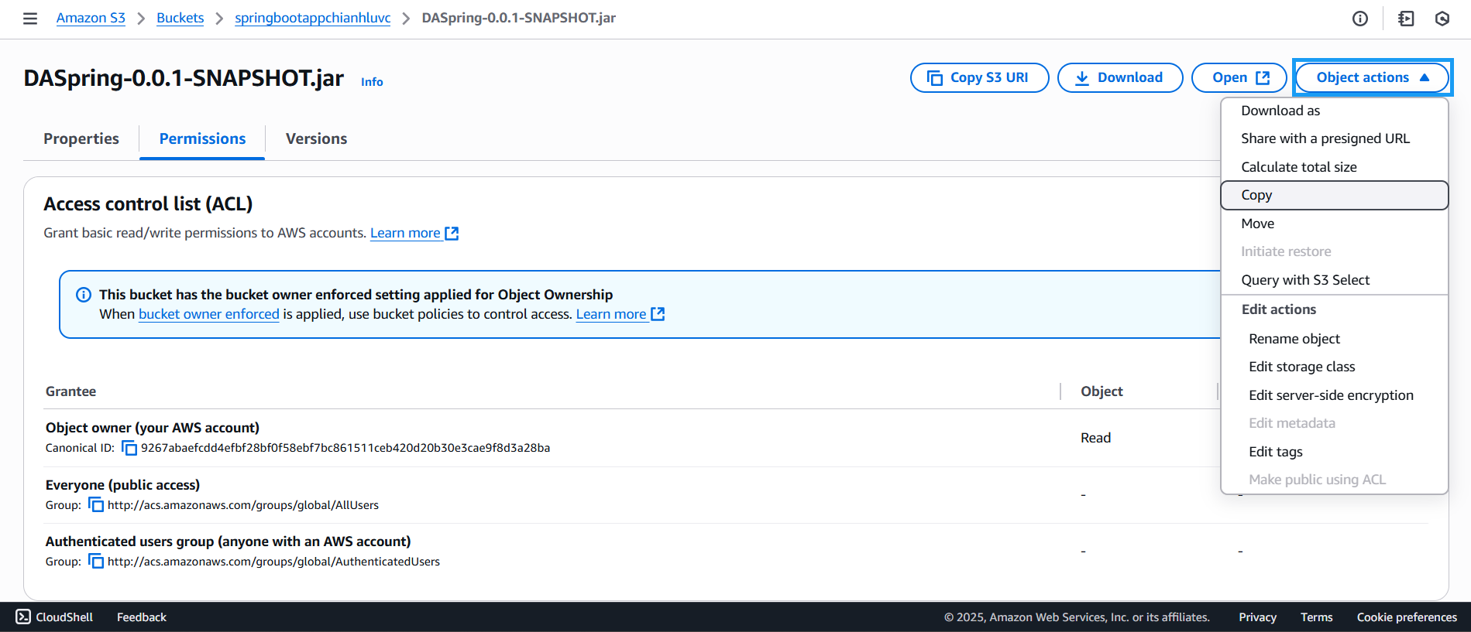Open the Learn more link in ownership notice

click(x=620, y=314)
